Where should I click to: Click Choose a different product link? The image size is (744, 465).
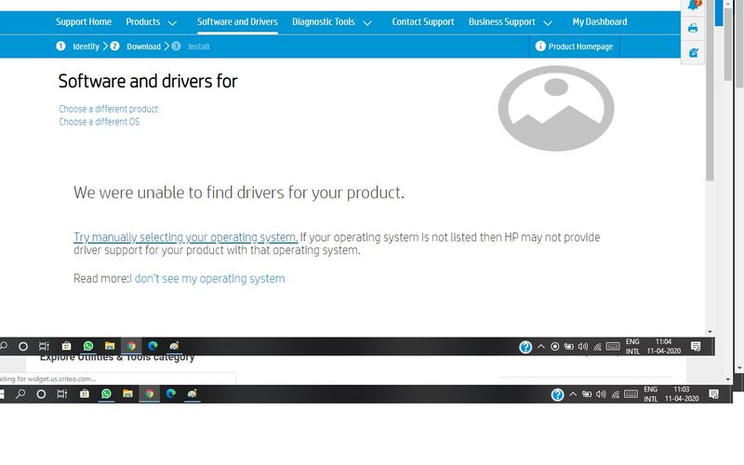[108, 109]
